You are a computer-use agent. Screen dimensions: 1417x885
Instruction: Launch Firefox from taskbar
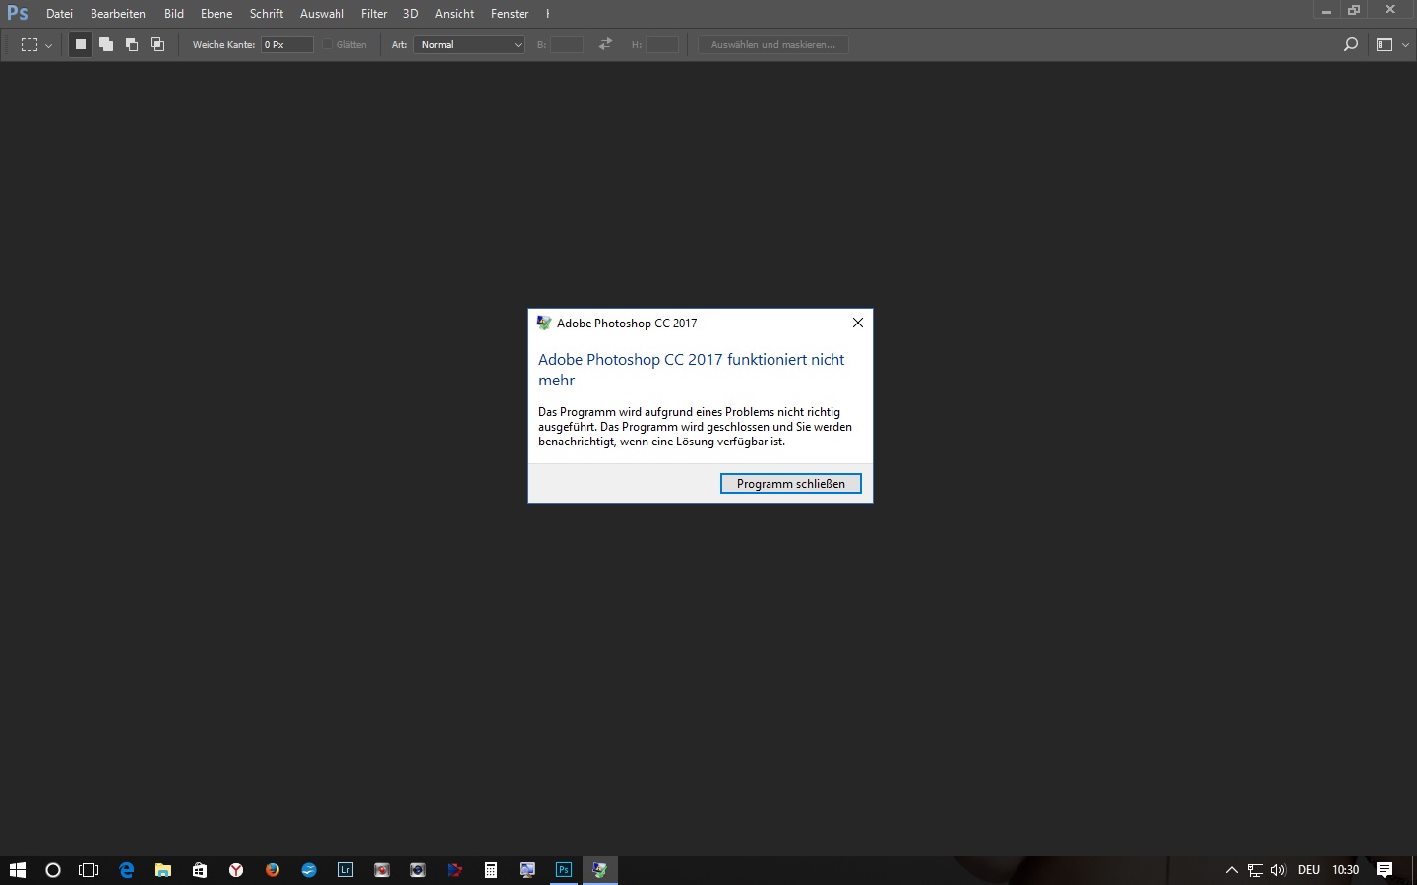pyautogui.click(x=273, y=870)
